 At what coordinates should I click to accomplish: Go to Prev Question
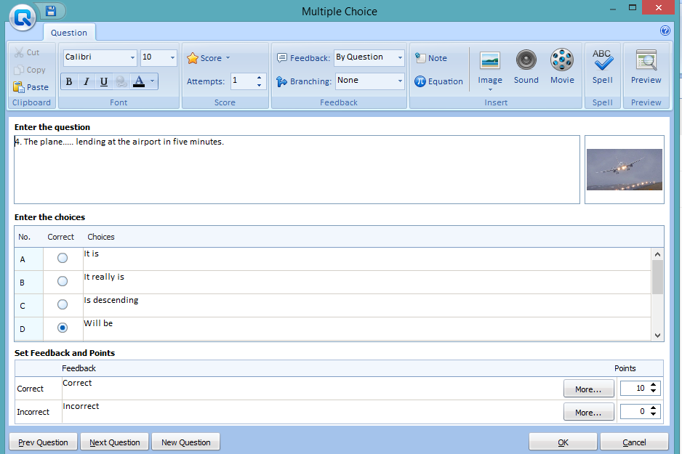click(x=43, y=442)
